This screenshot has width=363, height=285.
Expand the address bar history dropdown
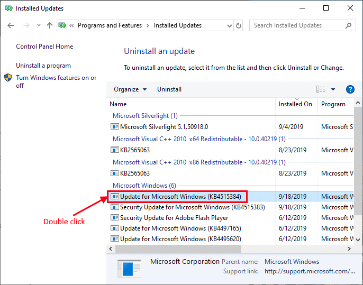click(x=230, y=25)
